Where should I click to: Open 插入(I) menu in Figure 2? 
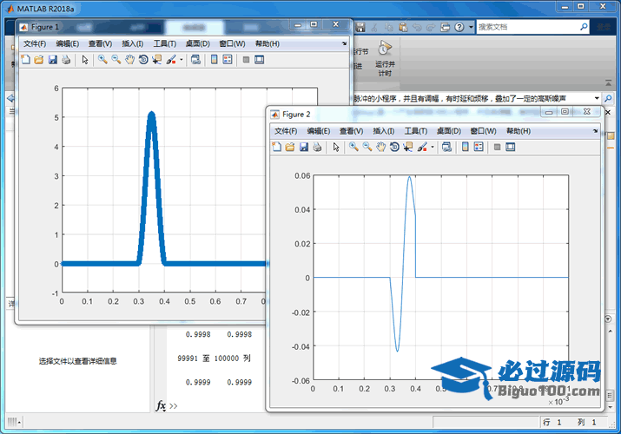(383, 131)
